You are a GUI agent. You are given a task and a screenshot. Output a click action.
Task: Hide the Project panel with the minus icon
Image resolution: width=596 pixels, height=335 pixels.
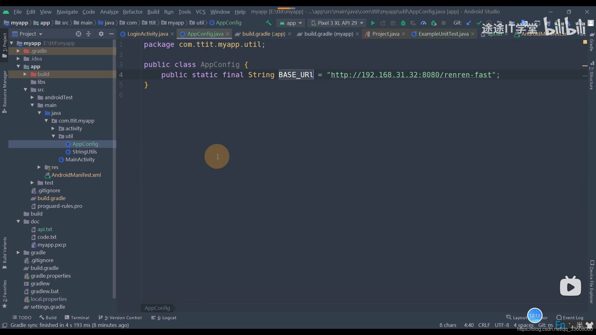[111, 34]
